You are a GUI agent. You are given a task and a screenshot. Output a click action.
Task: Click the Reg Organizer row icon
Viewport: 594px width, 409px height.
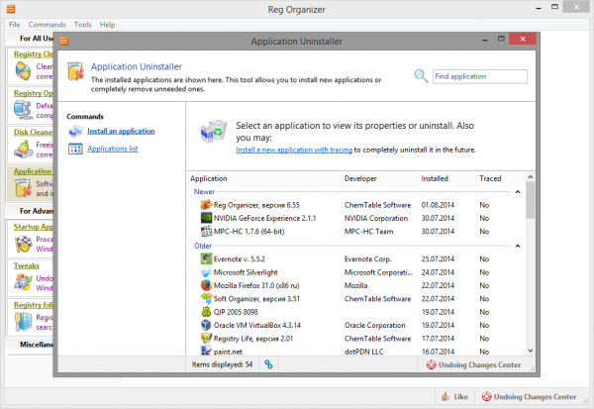tap(206, 205)
